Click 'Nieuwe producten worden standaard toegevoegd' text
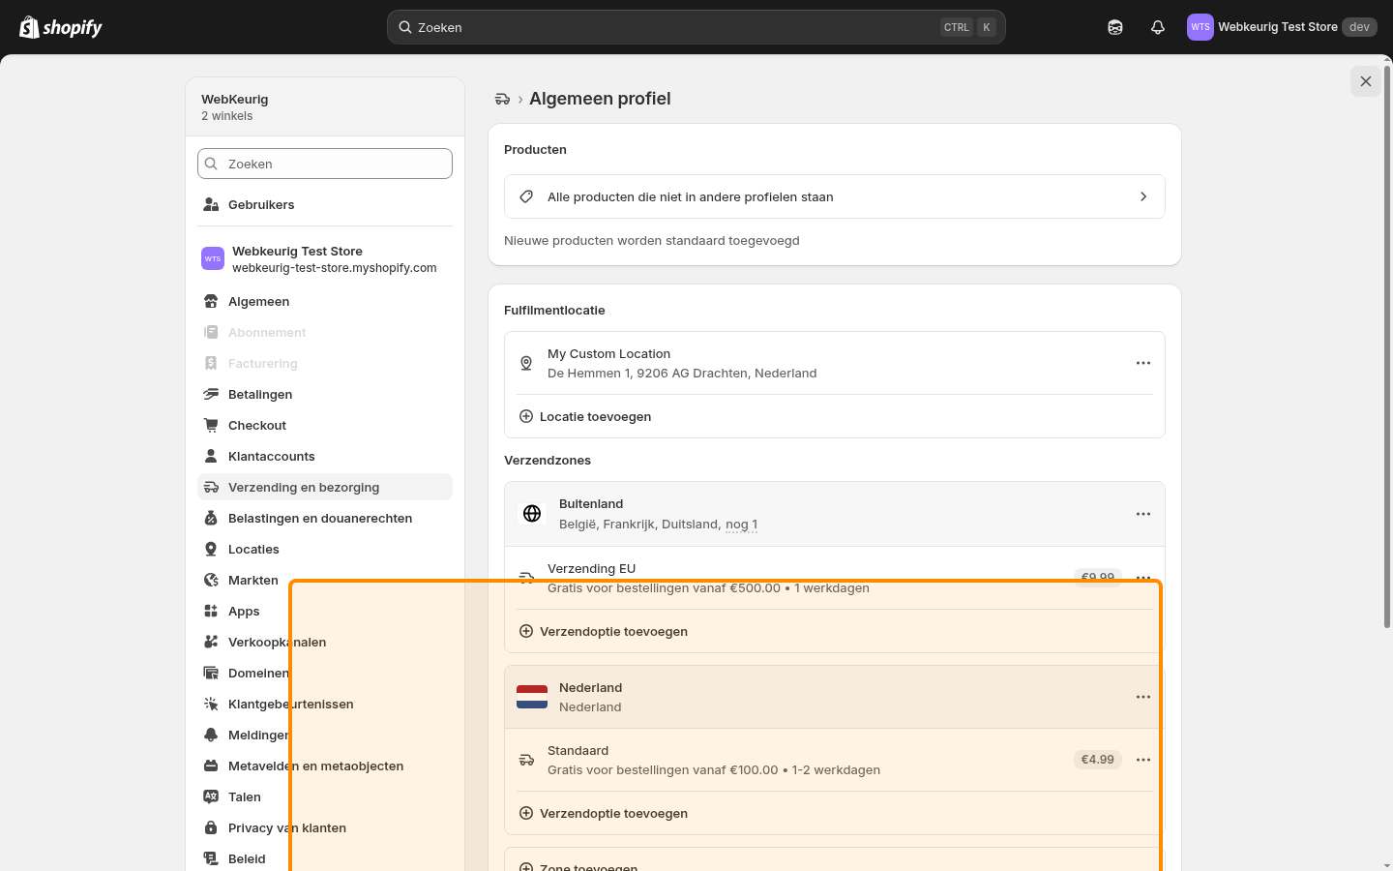 point(652,241)
